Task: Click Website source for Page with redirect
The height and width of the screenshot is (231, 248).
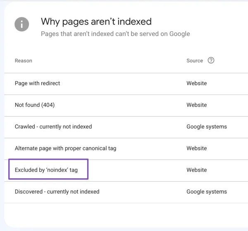Action: 196,83
